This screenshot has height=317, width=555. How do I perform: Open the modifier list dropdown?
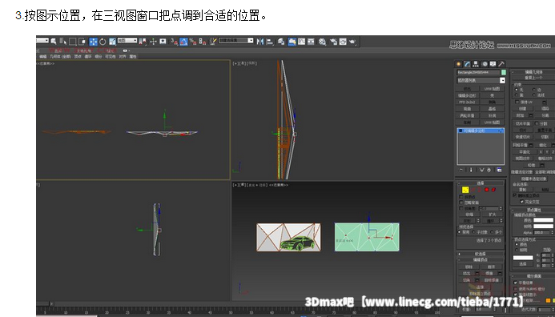tap(481, 80)
